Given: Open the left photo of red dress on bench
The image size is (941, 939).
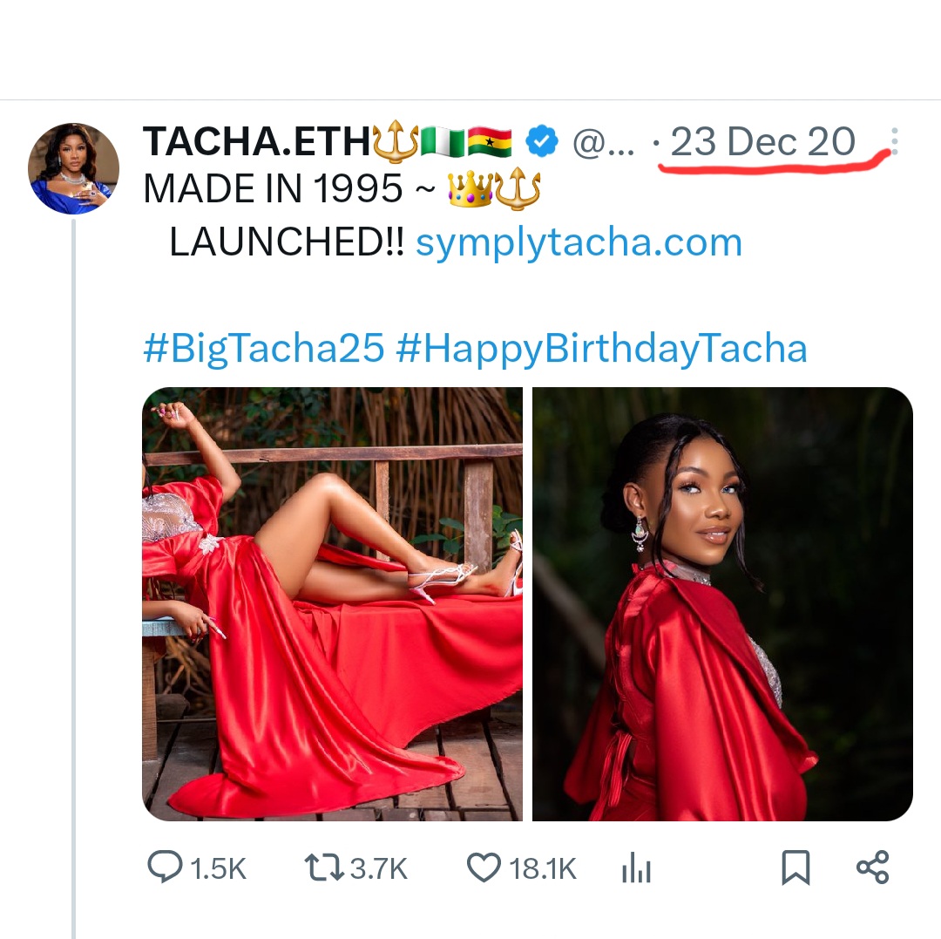Looking at the screenshot, I should click(x=332, y=603).
